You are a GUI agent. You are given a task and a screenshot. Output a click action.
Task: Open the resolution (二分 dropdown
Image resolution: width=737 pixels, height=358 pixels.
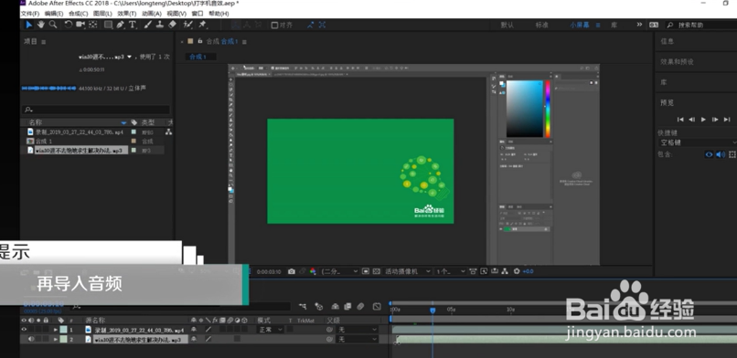339,271
